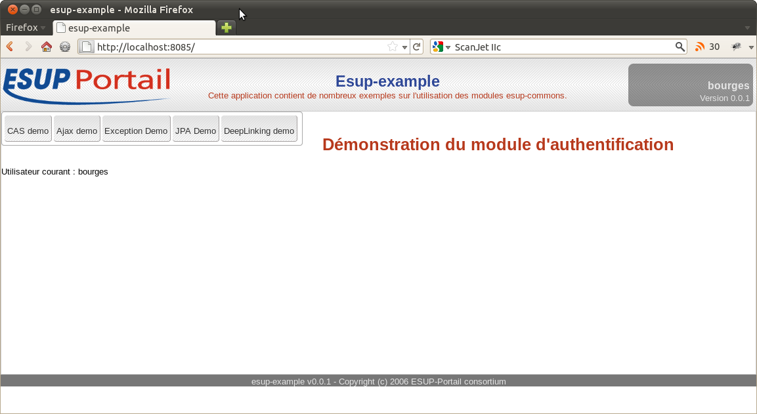Go to the Firefox home page icon
This screenshot has height=414, width=757.
tap(47, 47)
